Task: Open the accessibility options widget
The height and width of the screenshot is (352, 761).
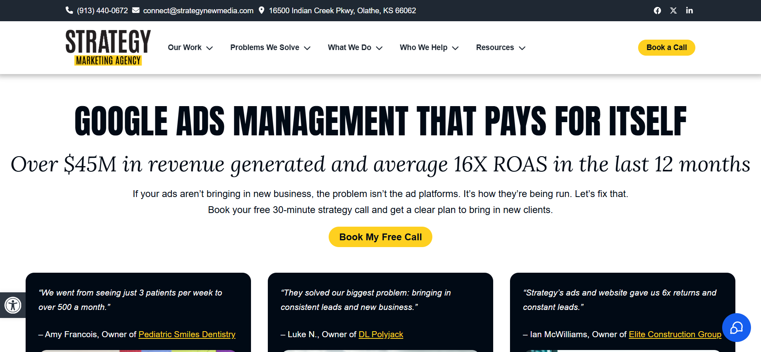Action: click(x=13, y=305)
